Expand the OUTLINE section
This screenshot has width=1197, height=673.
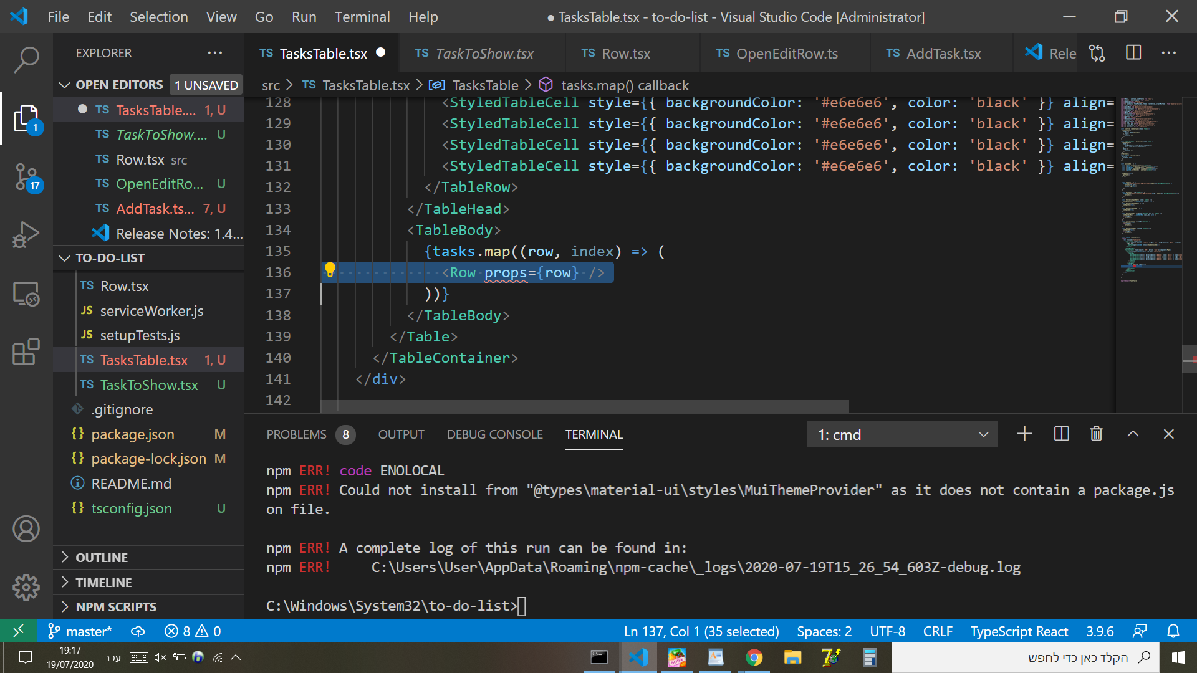point(102,558)
